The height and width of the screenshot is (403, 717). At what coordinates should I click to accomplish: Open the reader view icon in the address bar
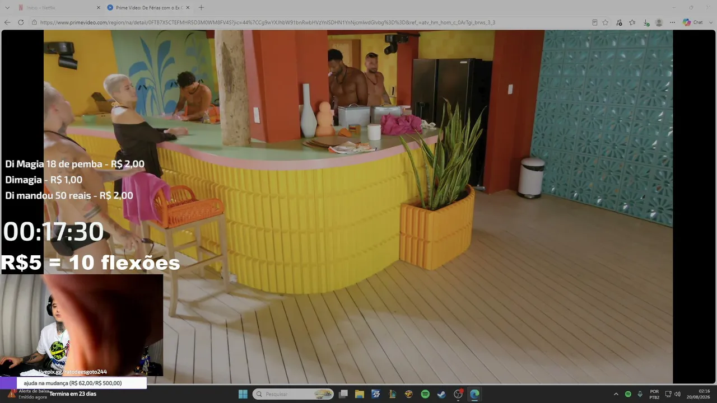click(595, 22)
